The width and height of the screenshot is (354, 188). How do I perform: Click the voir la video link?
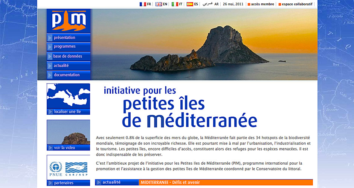click(64, 148)
